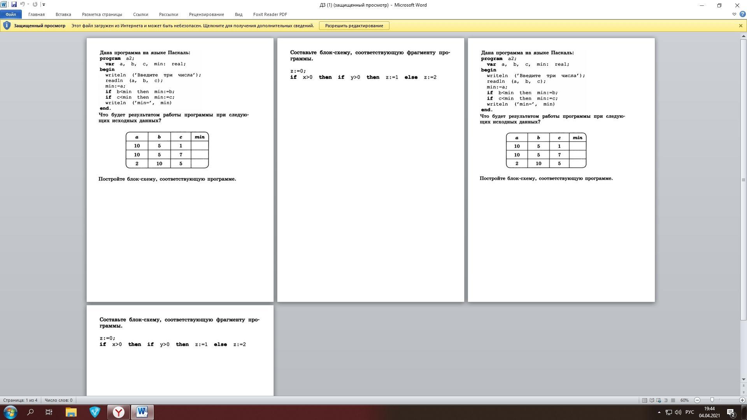Click the vertical scrollbar up arrow
747x420 pixels.
click(743, 36)
